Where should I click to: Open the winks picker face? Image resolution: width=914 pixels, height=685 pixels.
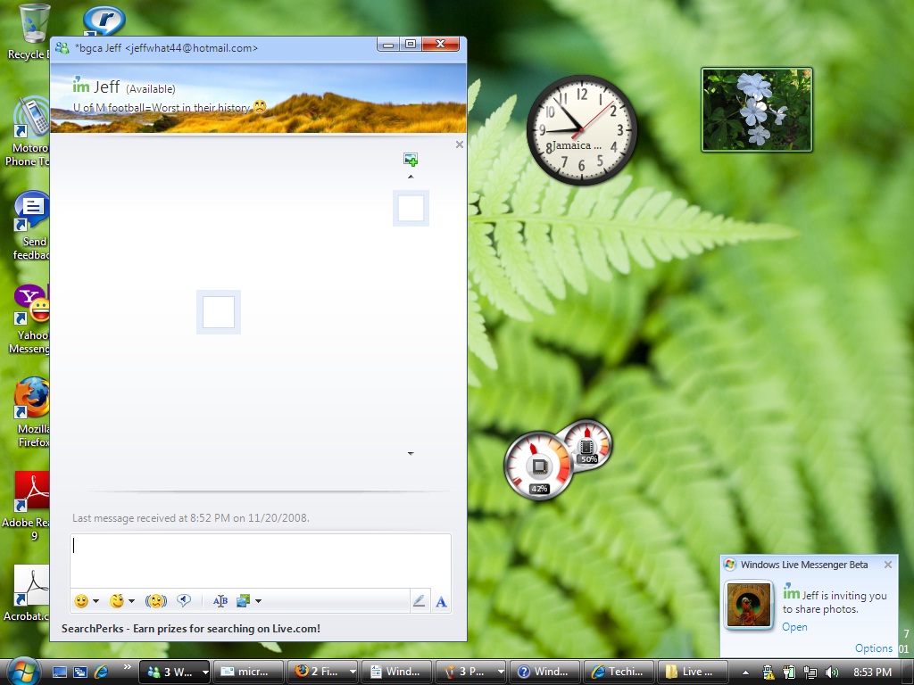(x=117, y=601)
